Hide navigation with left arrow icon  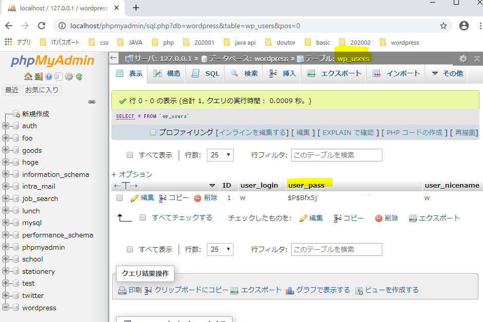[x=113, y=58]
